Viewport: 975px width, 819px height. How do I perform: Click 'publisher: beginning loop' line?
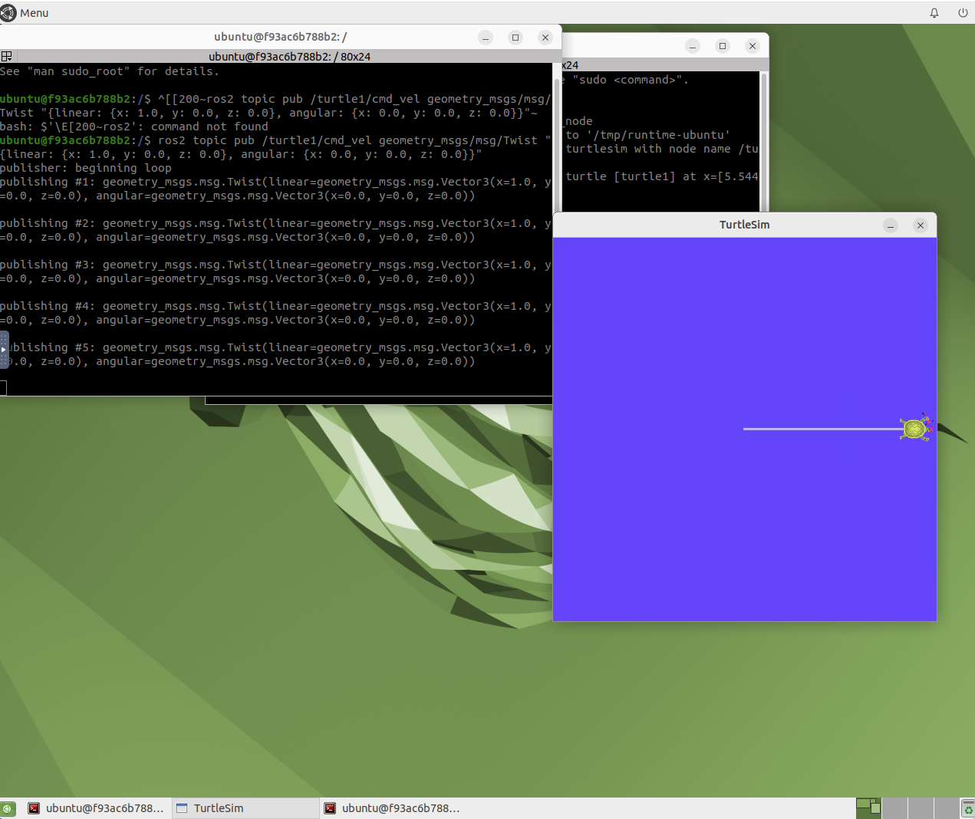[x=86, y=168]
